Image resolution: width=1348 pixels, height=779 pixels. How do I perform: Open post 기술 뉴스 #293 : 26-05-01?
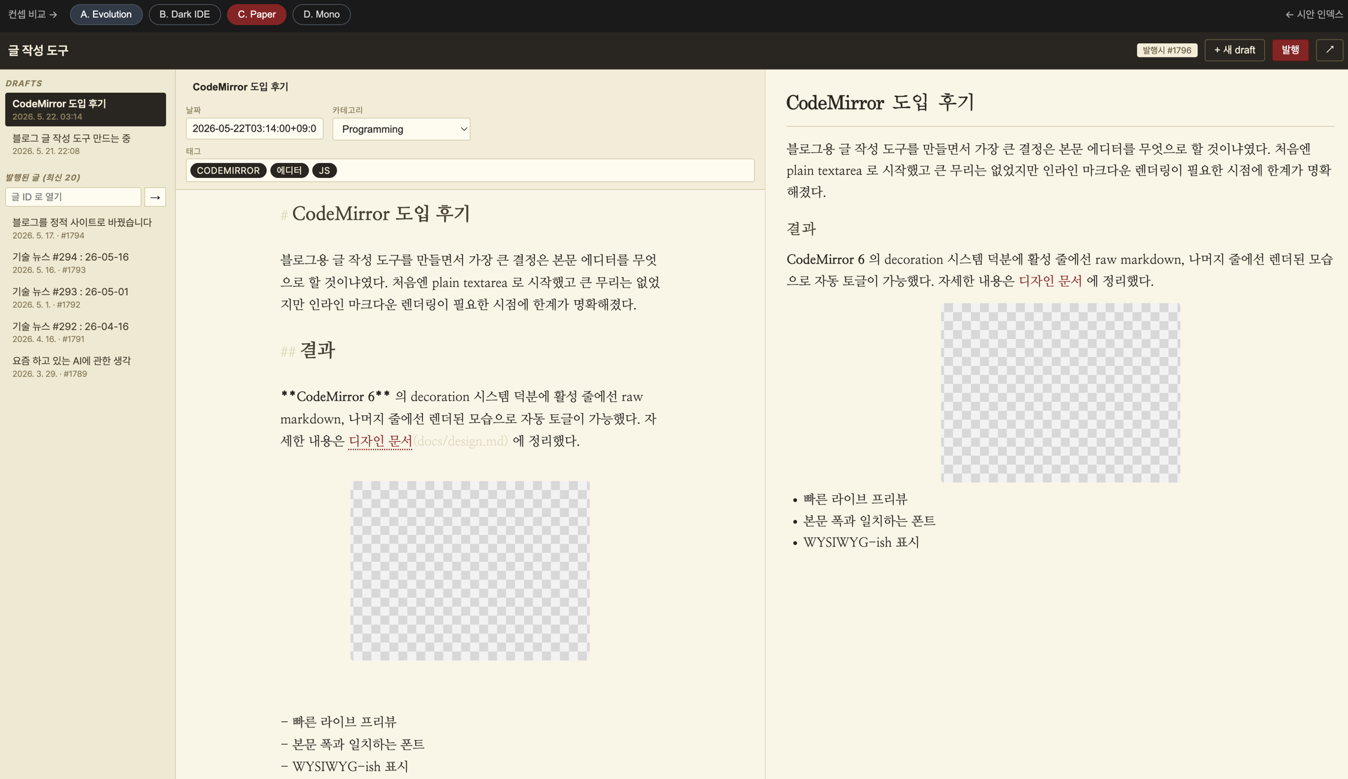(x=86, y=298)
